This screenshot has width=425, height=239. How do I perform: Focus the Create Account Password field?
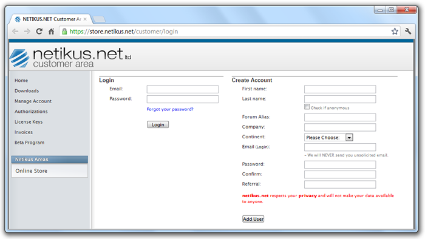click(x=340, y=164)
